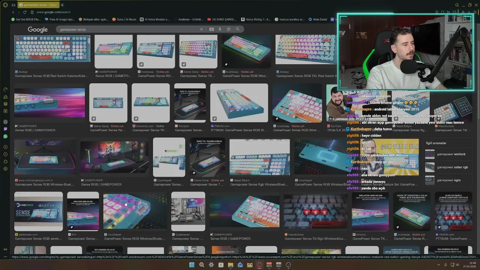
Task: Open the 'AI Voice Models' bookmark
Action: pos(154,19)
